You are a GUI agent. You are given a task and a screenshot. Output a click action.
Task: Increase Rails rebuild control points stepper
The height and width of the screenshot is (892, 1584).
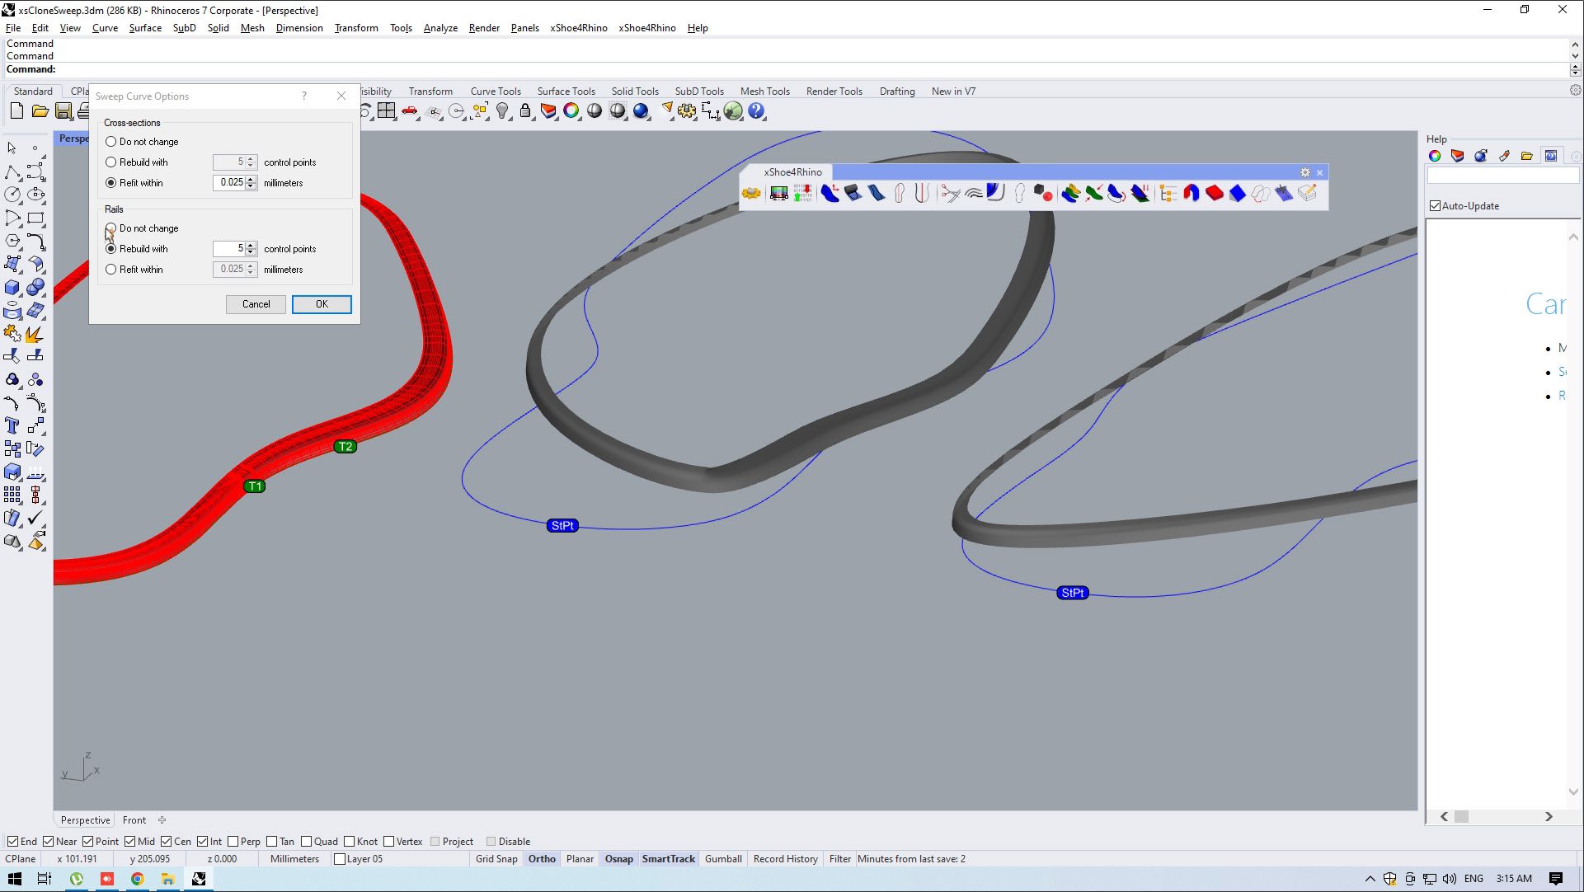[x=251, y=245]
